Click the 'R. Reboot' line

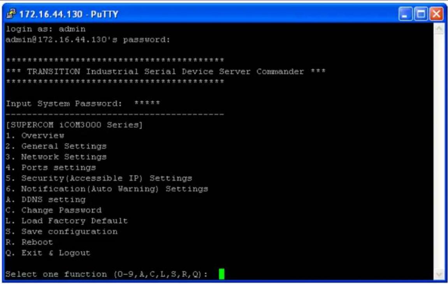(30, 242)
